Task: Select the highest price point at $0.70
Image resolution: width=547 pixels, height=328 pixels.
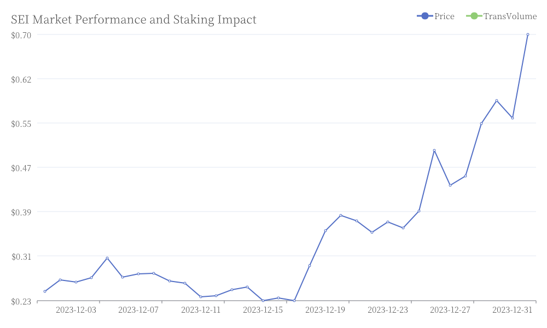Action: (x=528, y=34)
